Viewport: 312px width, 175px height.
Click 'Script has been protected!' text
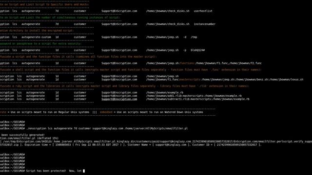(46, 171)
